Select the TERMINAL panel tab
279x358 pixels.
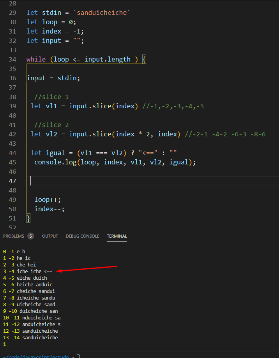(x=117, y=236)
